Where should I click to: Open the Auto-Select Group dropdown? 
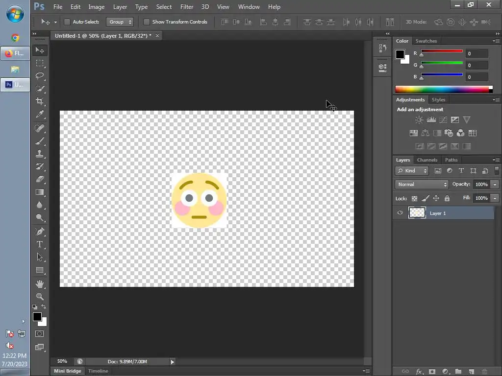pyautogui.click(x=120, y=22)
